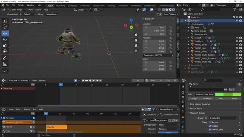
Task: Click the Remove bone group button
Action: pos(207,99)
